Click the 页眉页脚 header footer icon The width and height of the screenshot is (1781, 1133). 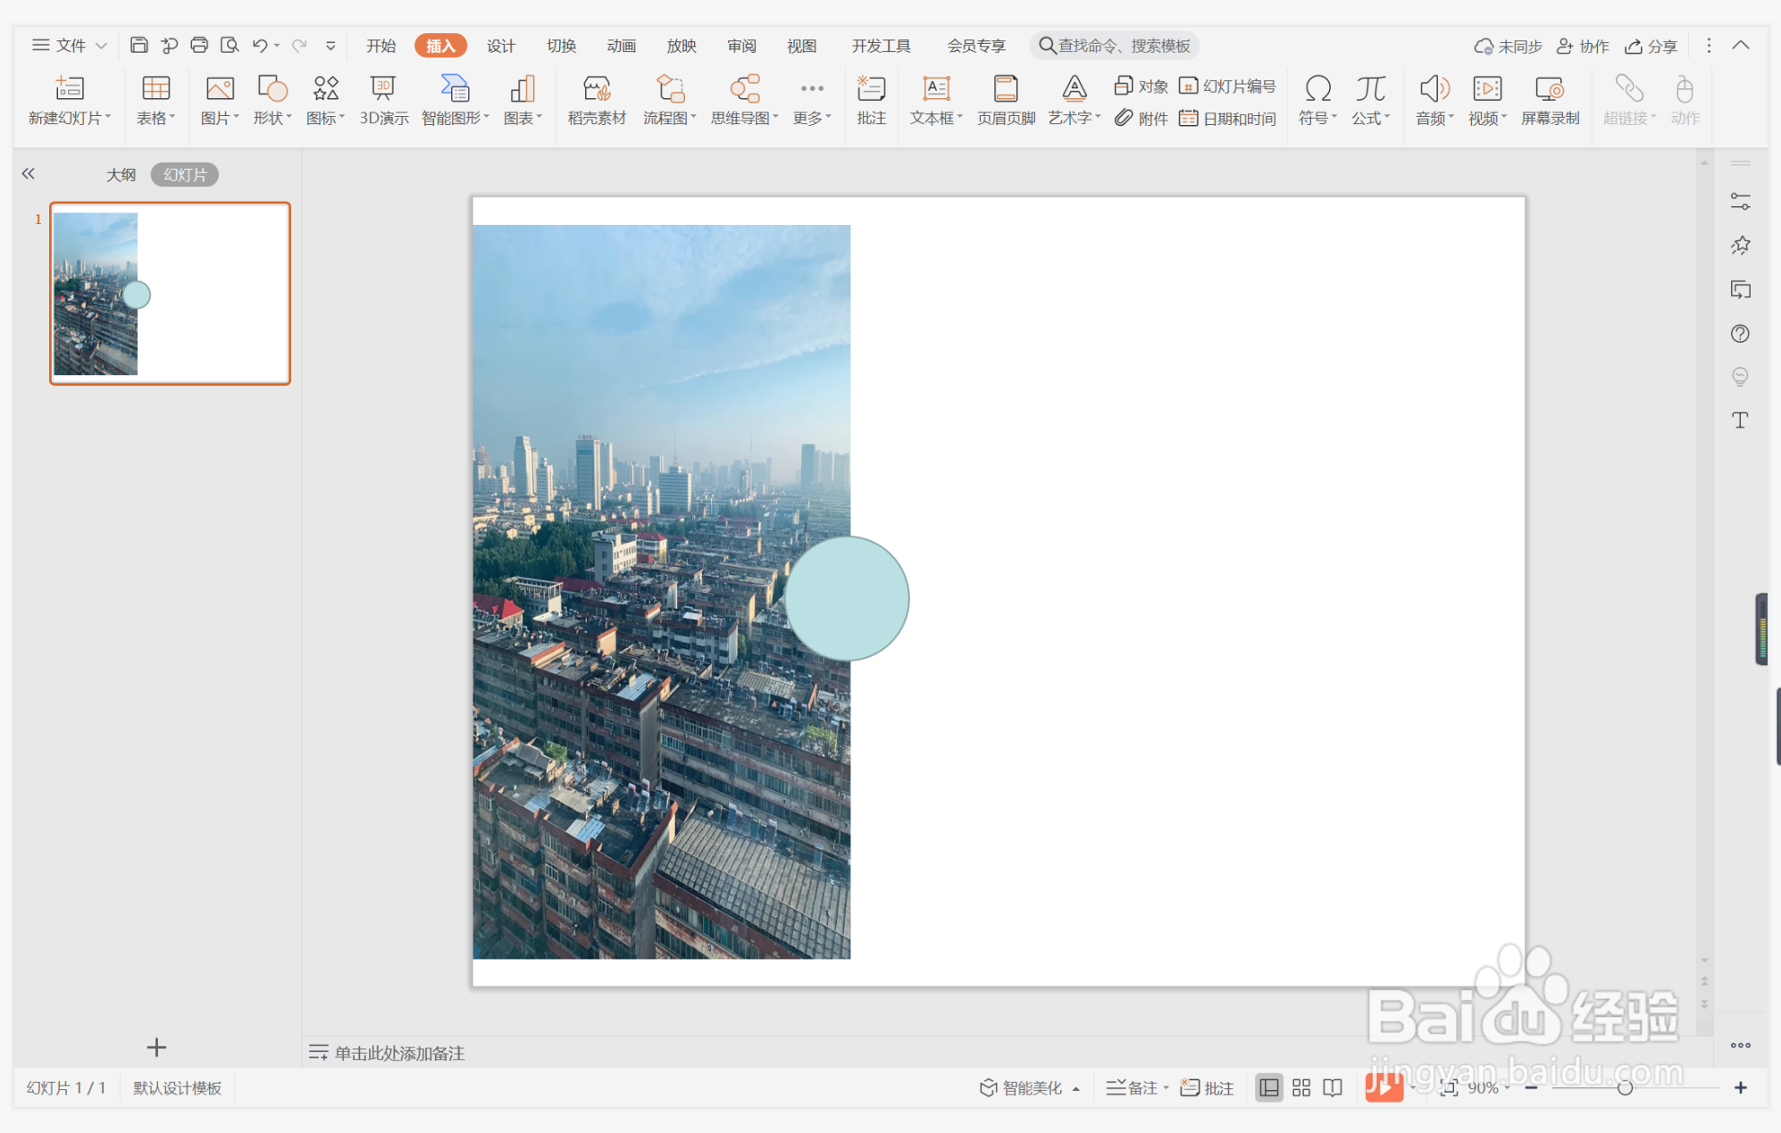point(1006,98)
